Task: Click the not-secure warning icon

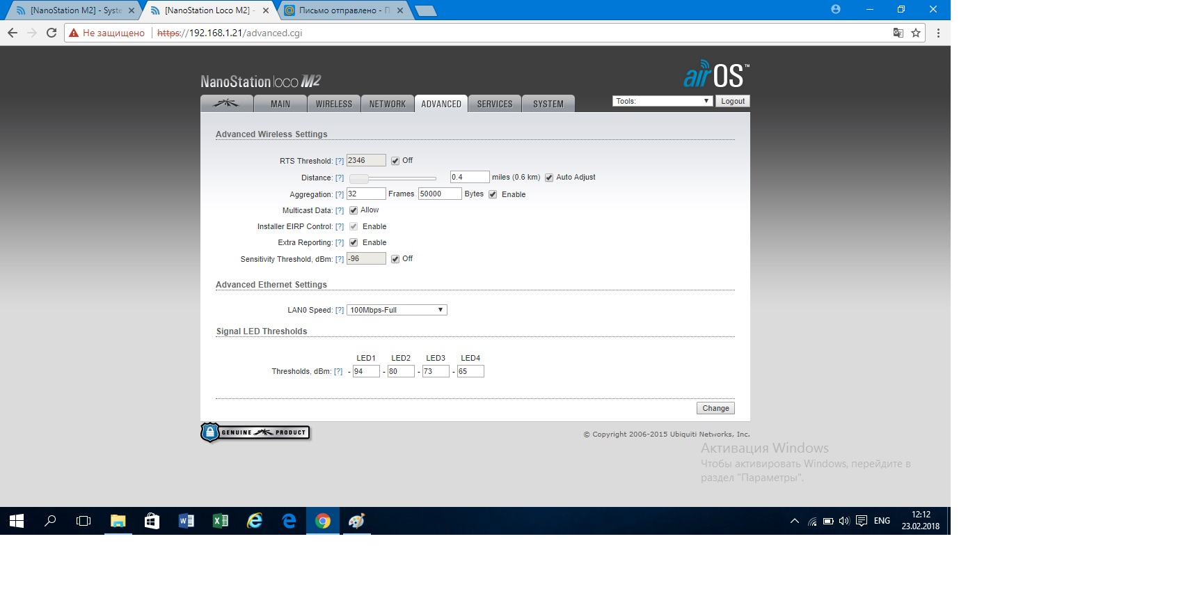Action: coord(74,33)
